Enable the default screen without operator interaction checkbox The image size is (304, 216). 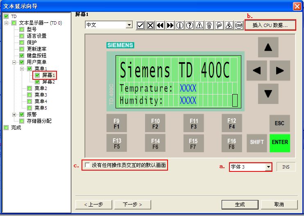point(87,165)
